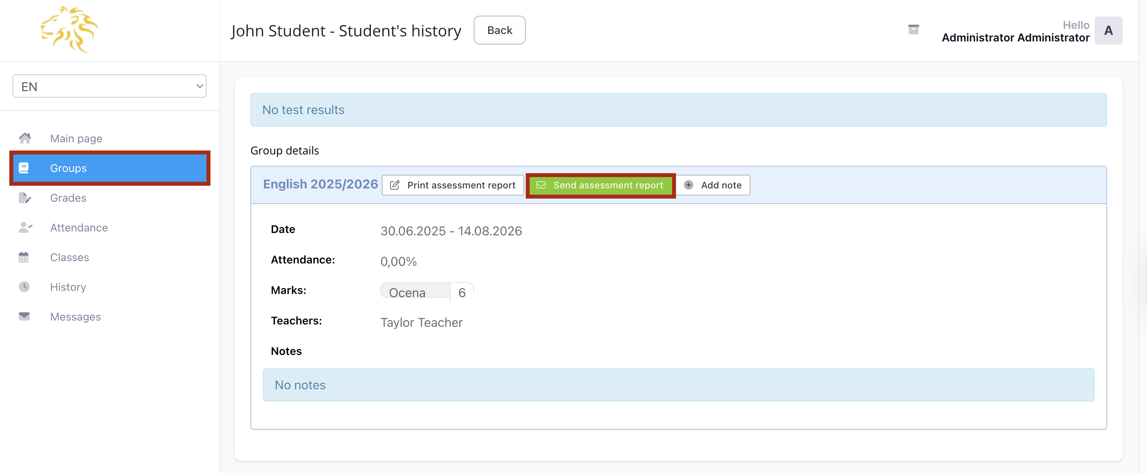Open the History menu item
The height and width of the screenshot is (473, 1147).
68,287
